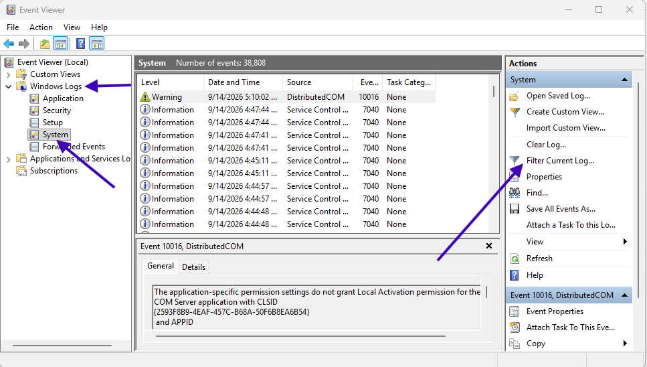The height and width of the screenshot is (367, 647).
Task: Open the File menu
Action: tap(13, 27)
